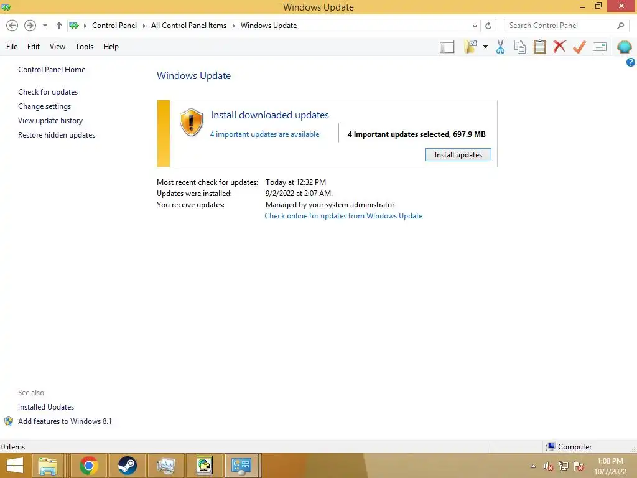
Task: Open the blue Help question mark
Action: pyautogui.click(x=631, y=62)
